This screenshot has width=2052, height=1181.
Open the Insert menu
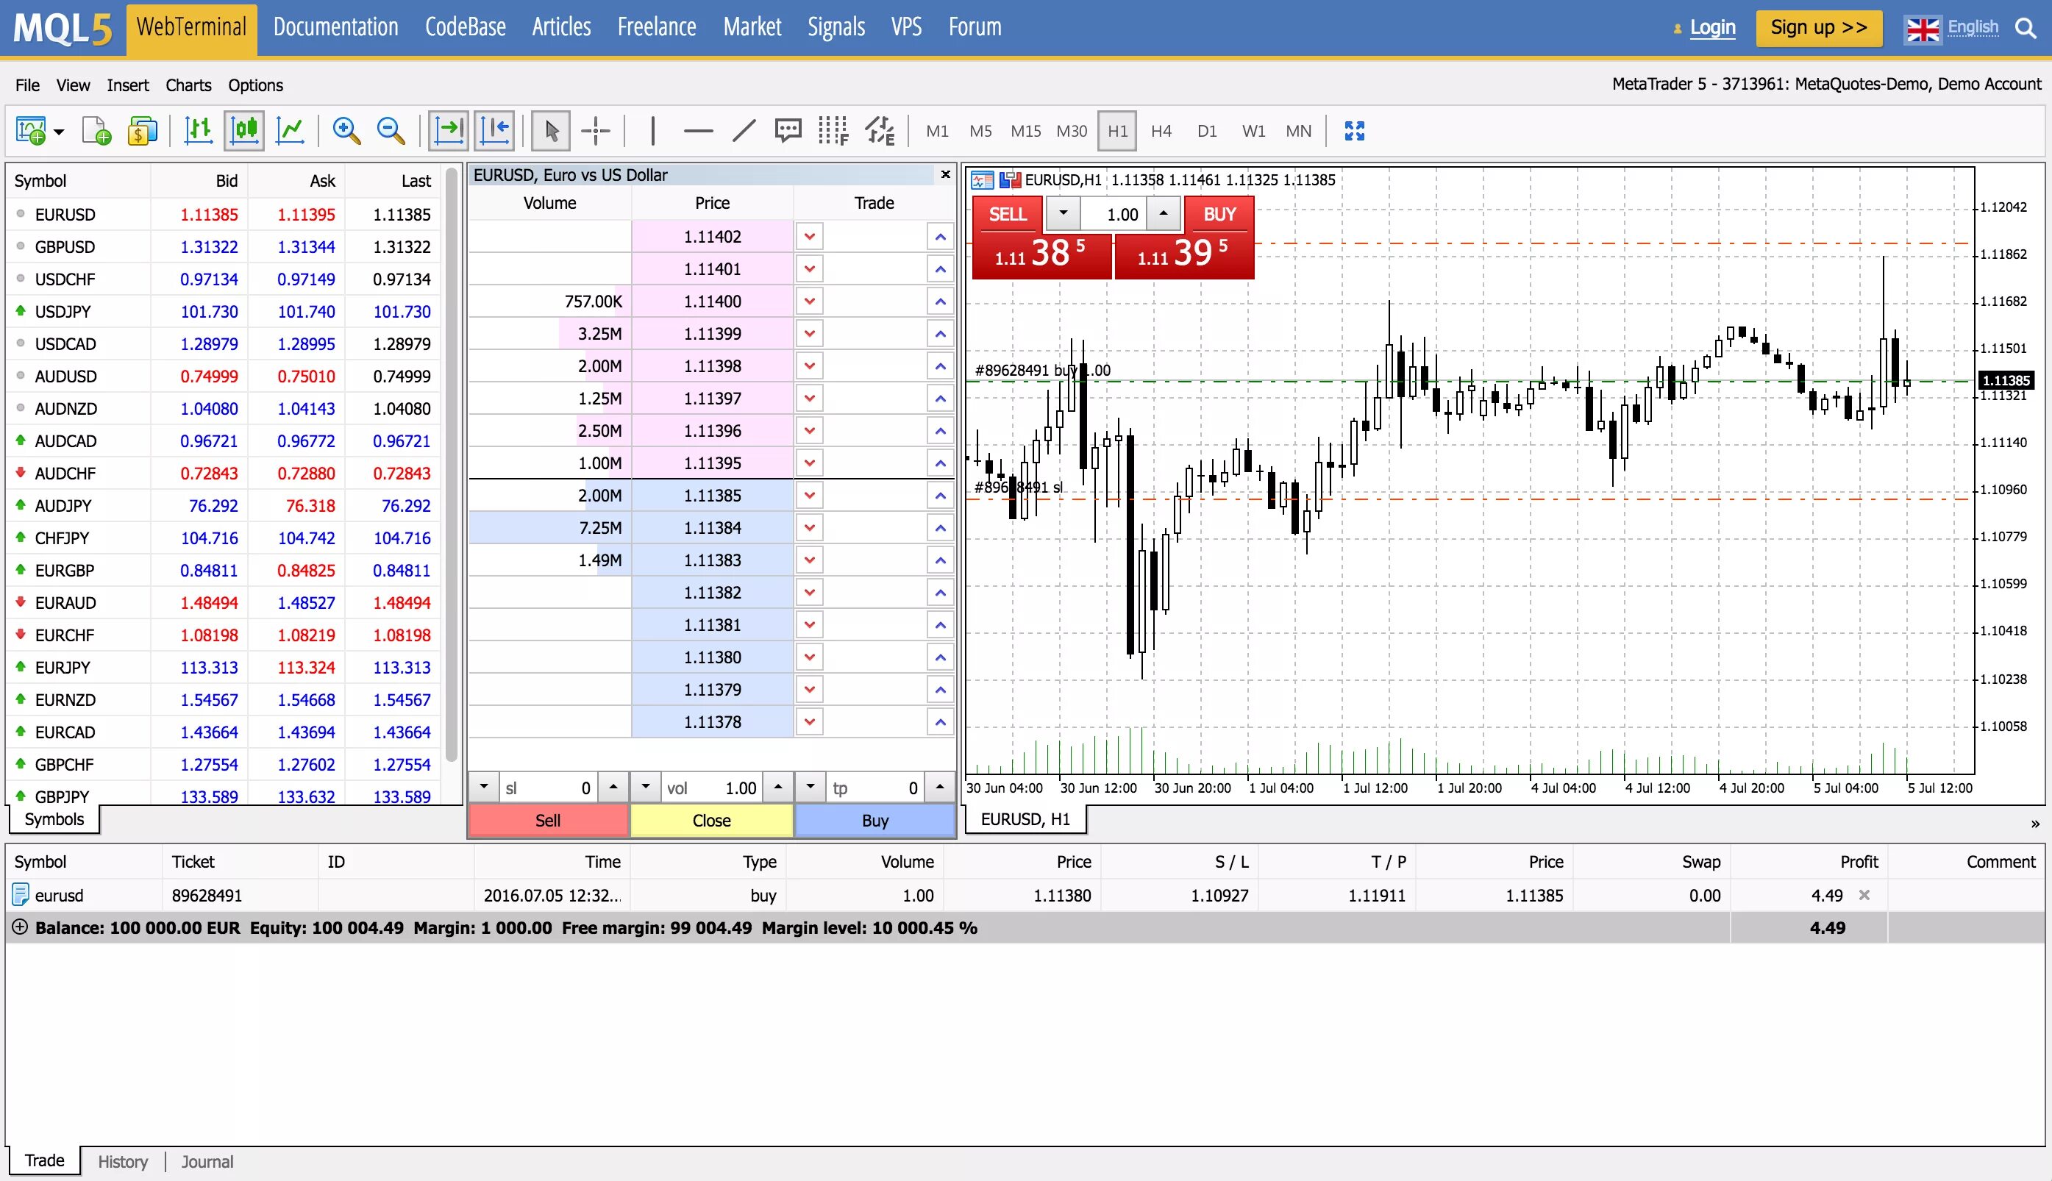127,85
